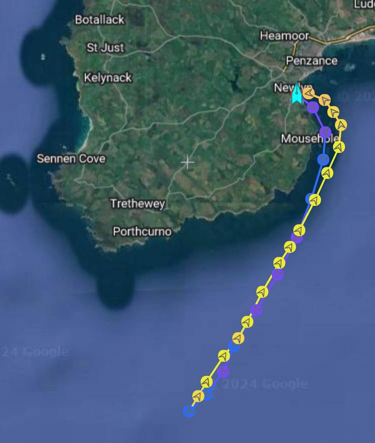Click the Penzance place label

click(x=312, y=61)
